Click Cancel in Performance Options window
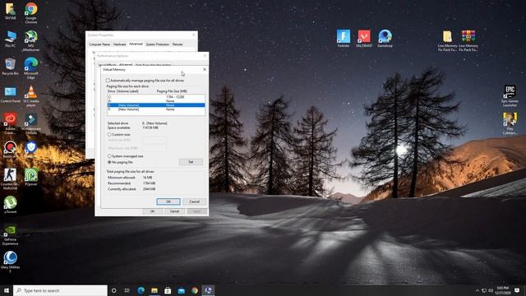This screenshot has height=296, width=526. click(x=174, y=211)
